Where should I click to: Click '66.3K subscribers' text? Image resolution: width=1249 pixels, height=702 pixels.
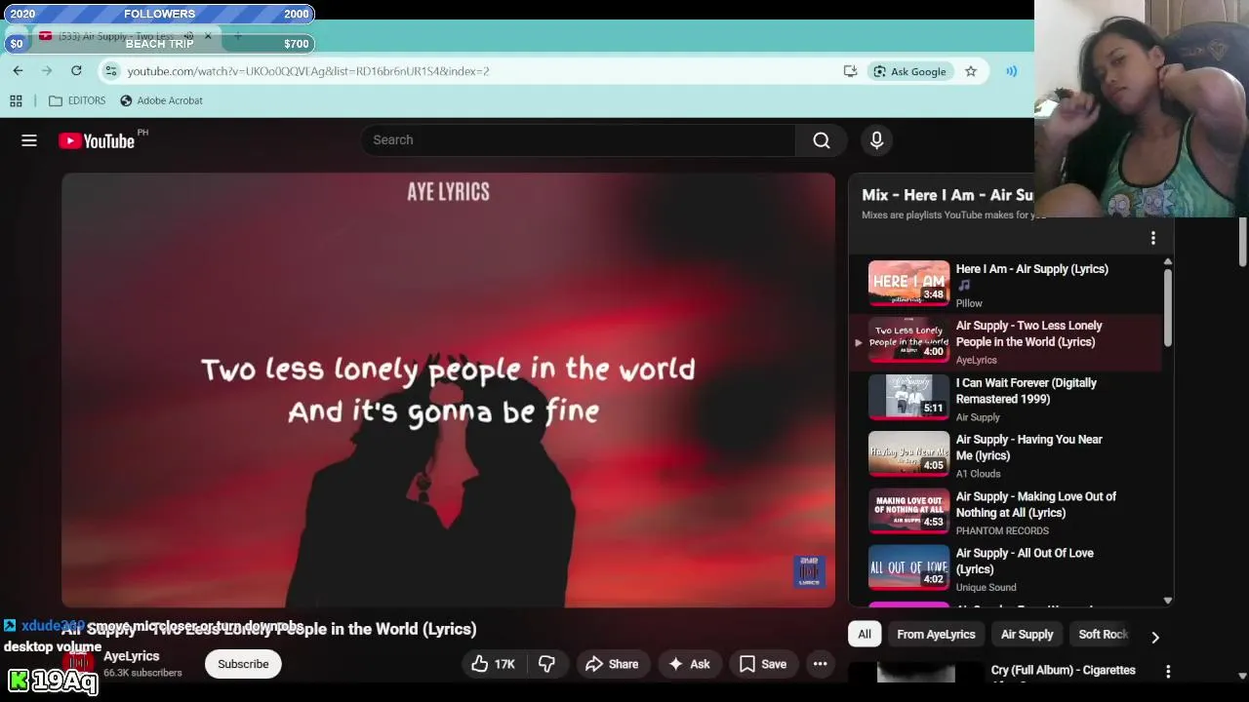click(142, 673)
